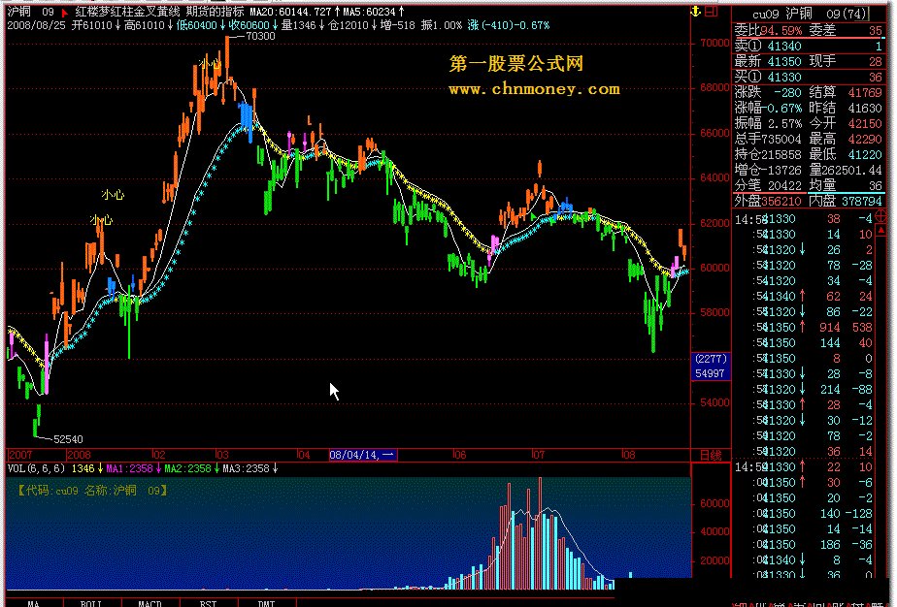Click the 【代码:cu09 名称:沪铜 09】 label
This screenshot has height=607, width=897.
click(x=91, y=491)
